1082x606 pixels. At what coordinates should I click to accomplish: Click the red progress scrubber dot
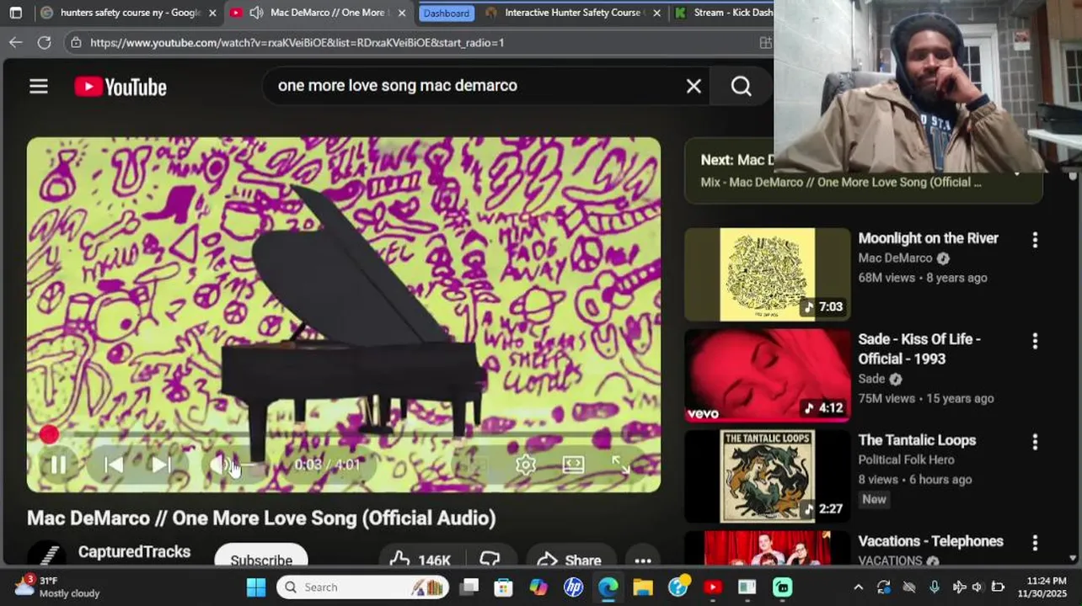(49, 434)
